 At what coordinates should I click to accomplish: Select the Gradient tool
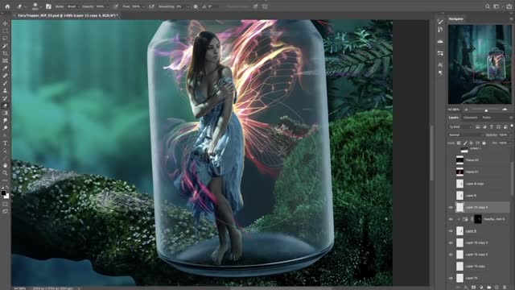pos(5,113)
